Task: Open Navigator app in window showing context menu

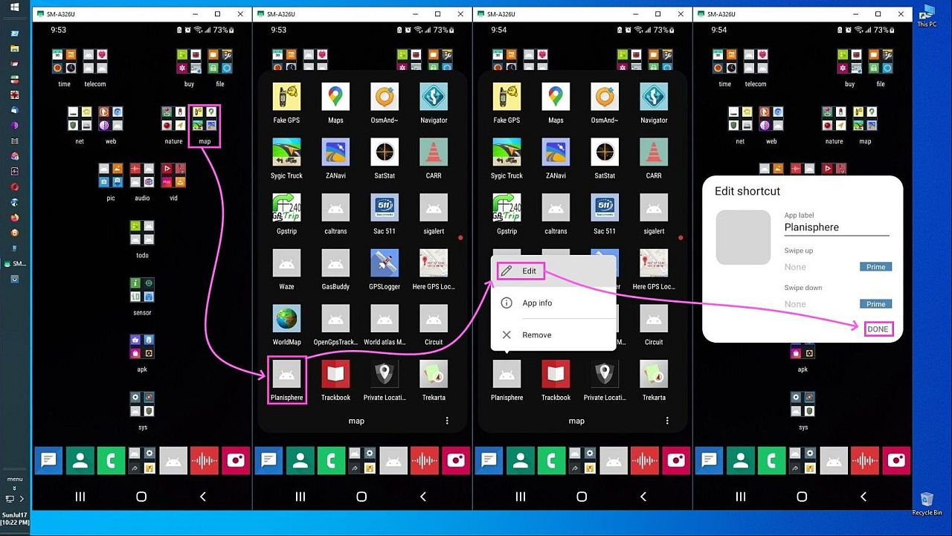Action: pos(654,97)
